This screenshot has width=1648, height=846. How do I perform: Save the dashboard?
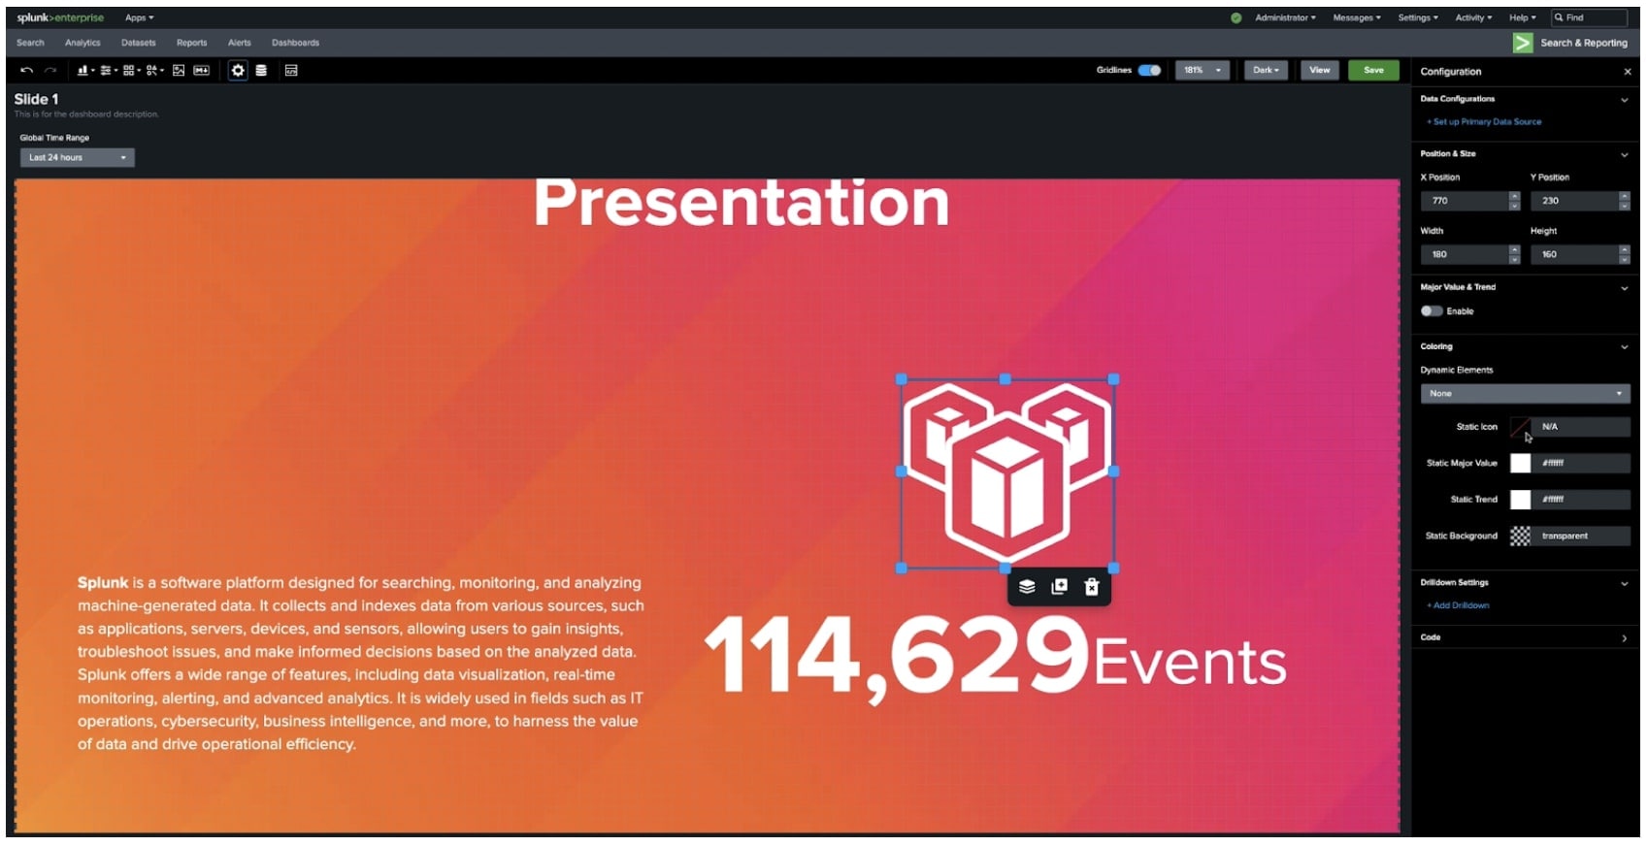1373,70
